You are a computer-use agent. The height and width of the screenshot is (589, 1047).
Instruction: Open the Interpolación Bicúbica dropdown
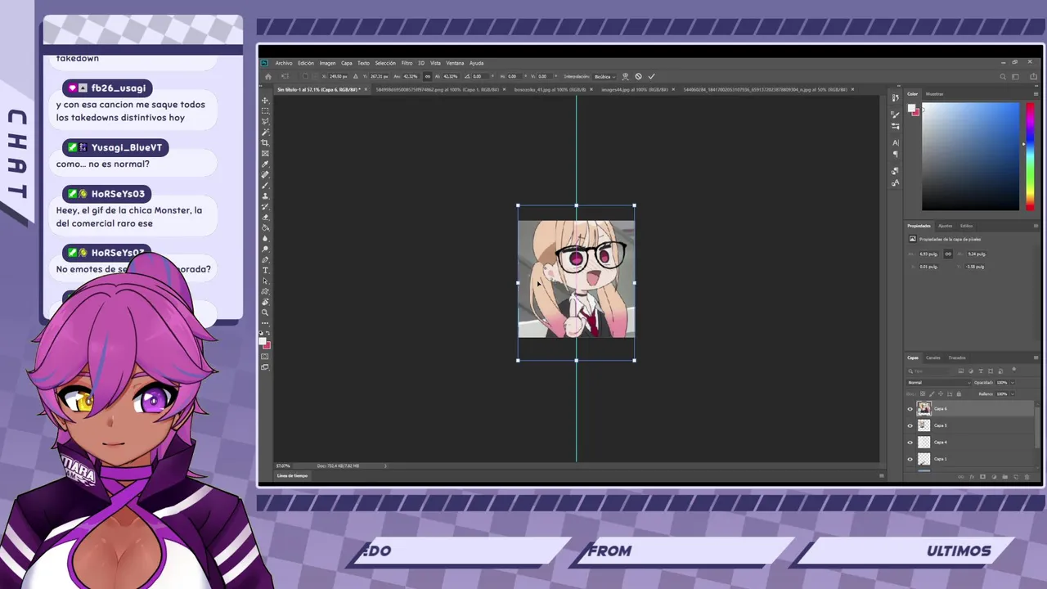tap(604, 76)
